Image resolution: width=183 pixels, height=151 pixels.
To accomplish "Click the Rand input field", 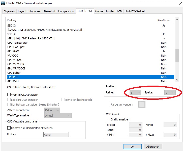I will [136, 130].
